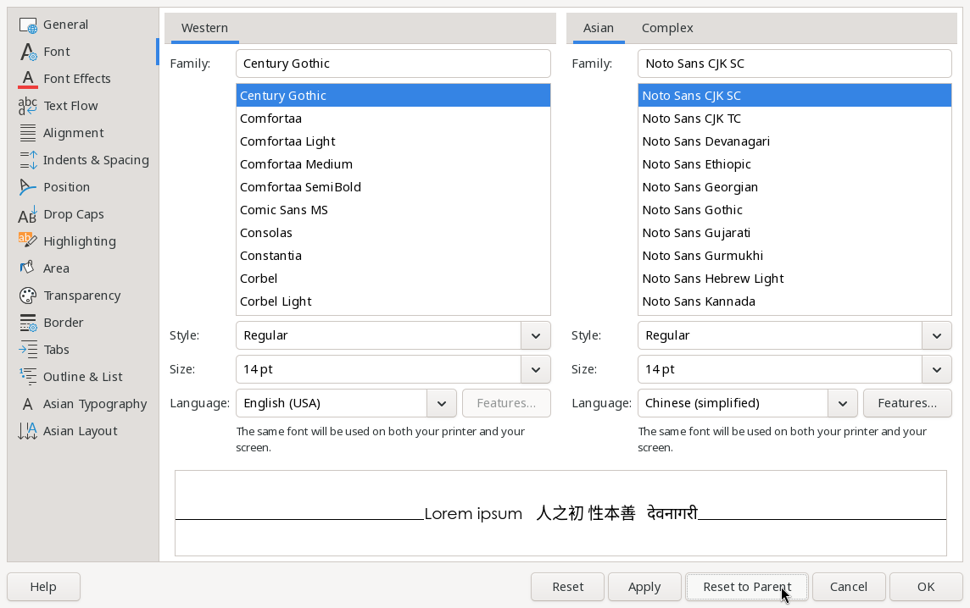Click the Asian Family input field
Image resolution: width=970 pixels, height=608 pixels.
795,64
